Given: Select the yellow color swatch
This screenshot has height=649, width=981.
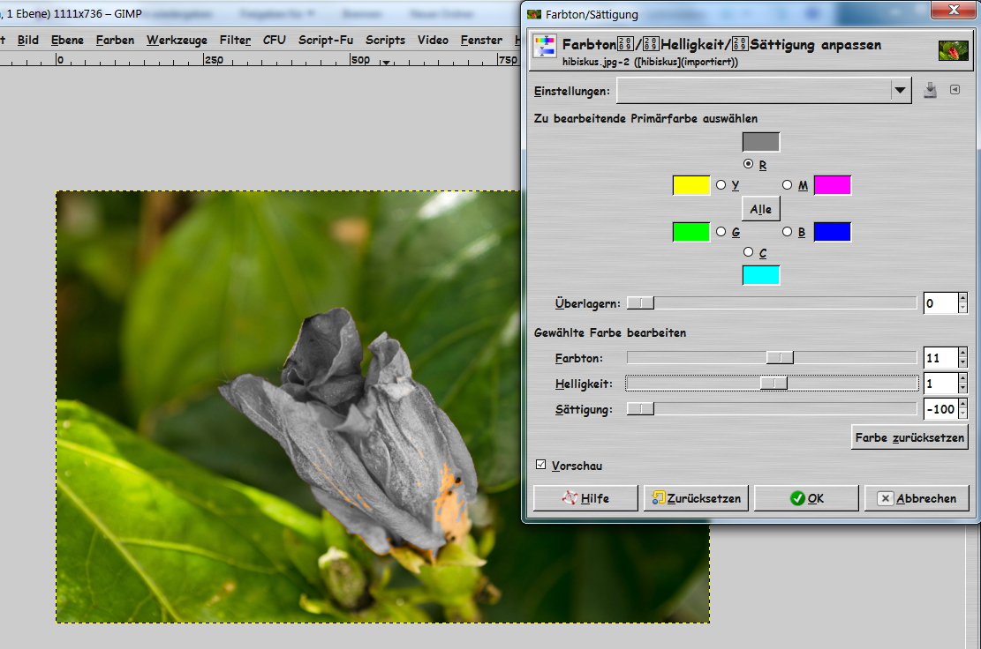Looking at the screenshot, I should pyautogui.click(x=691, y=185).
